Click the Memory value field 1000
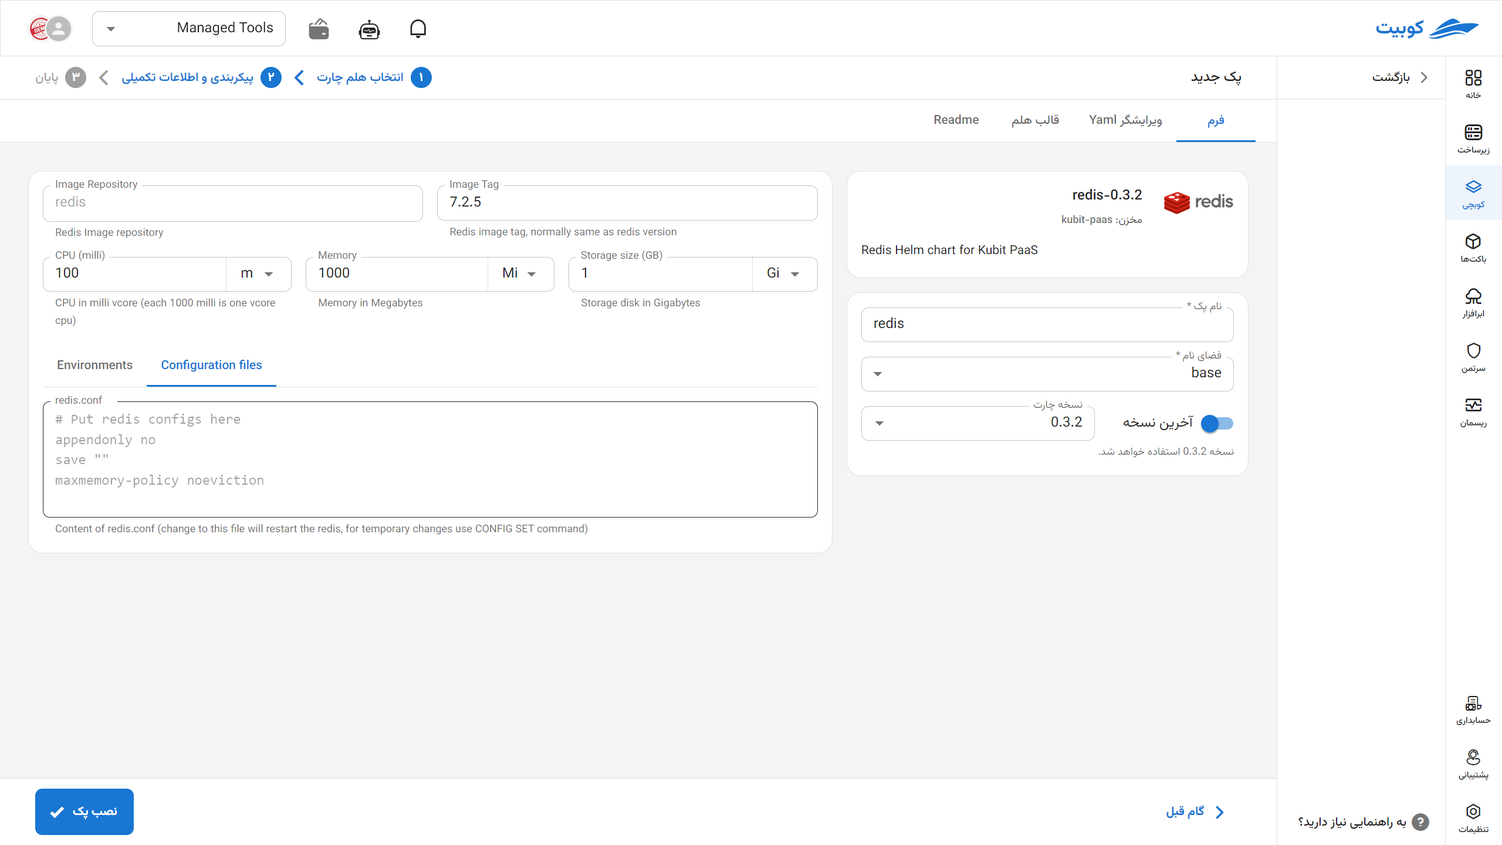 click(397, 274)
